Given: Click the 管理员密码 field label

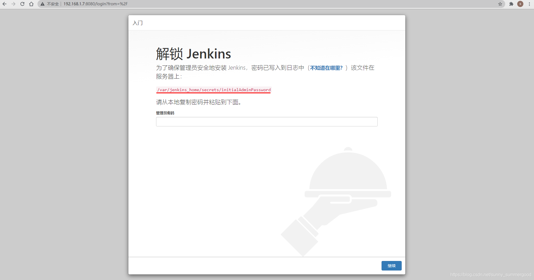Looking at the screenshot, I should coord(165,113).
